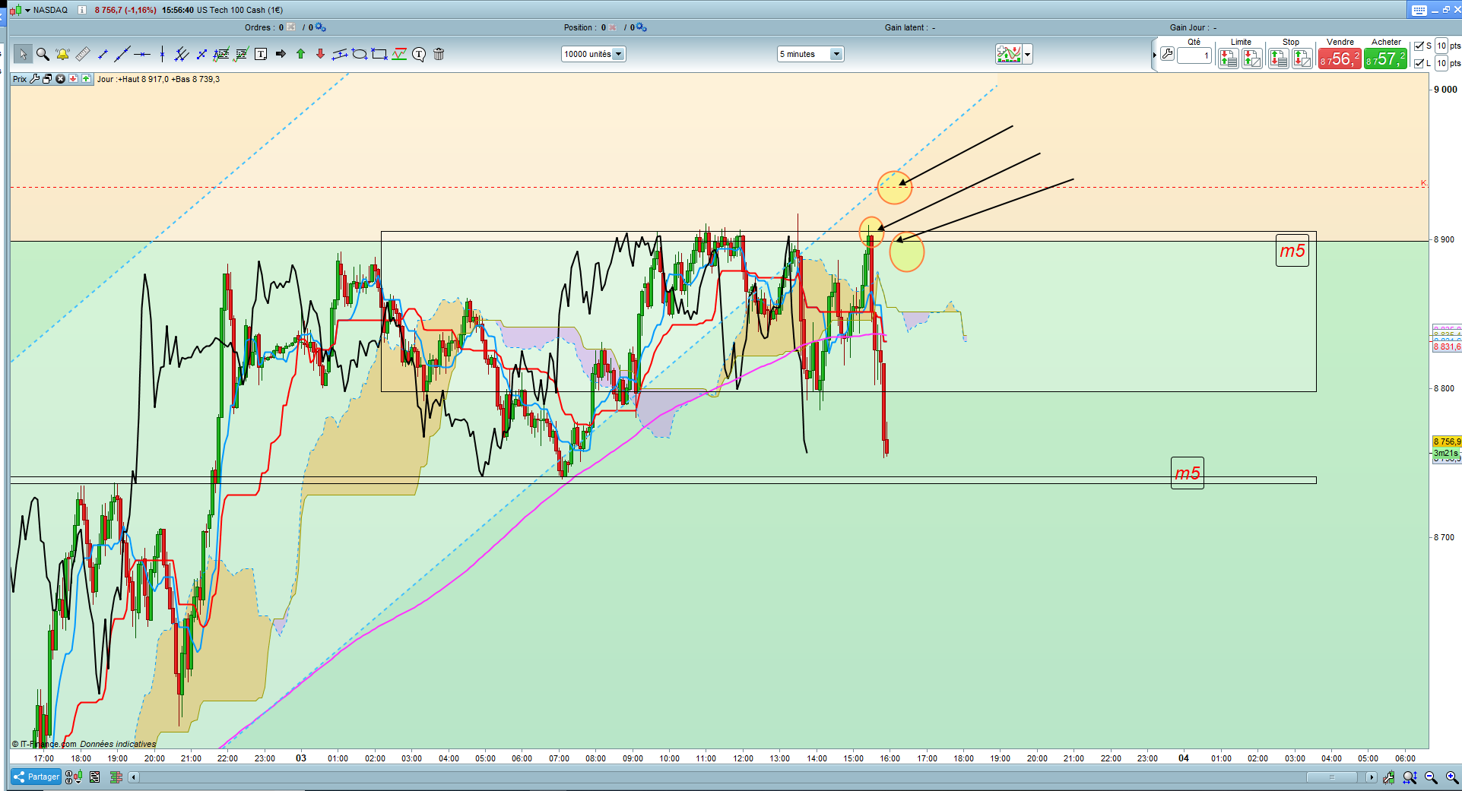Viewport: 1462px width, 791px height.
Task: Open trading panel wrench settings near Qté
Action: 1167,54
